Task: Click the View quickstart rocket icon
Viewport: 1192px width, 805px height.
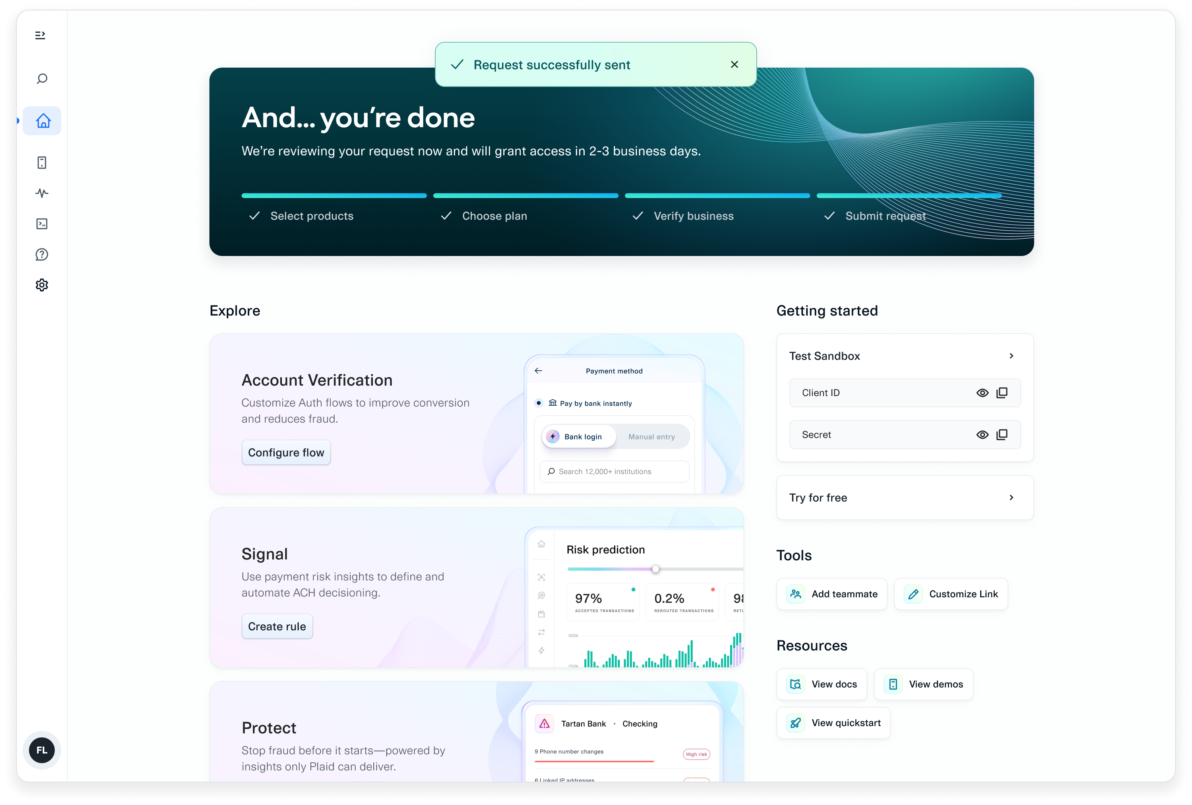Action: (795, 723)
